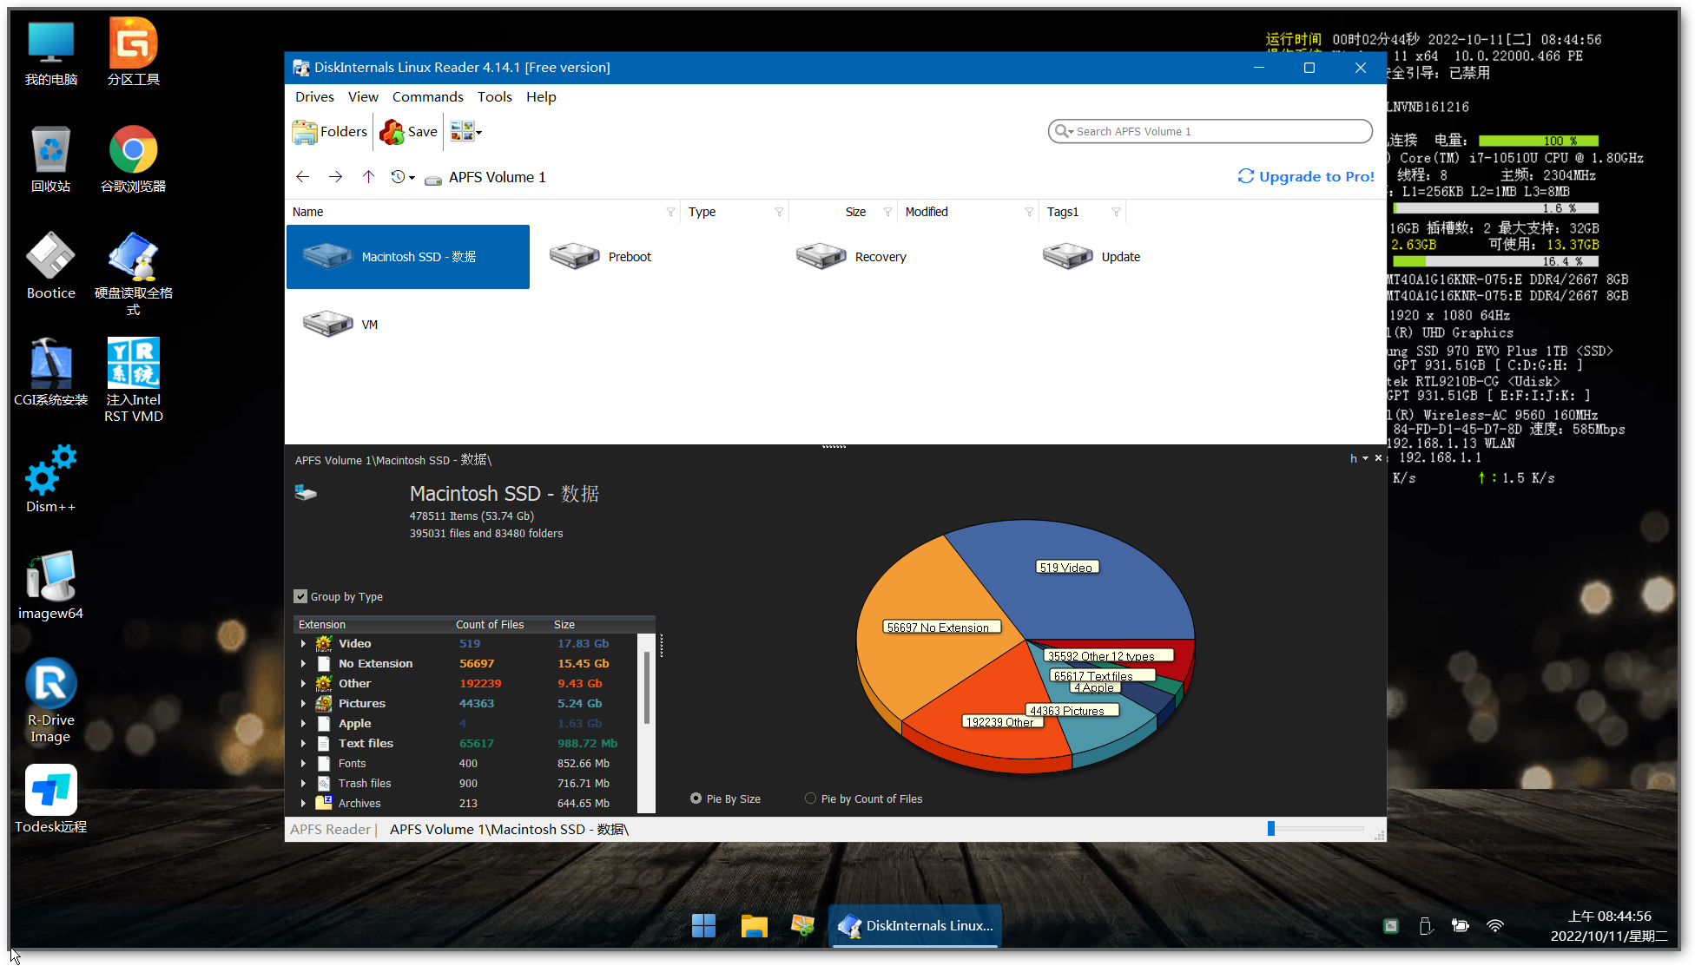
Task: Select the disk drive icon for APFS Volume 1
Action: 433,177
